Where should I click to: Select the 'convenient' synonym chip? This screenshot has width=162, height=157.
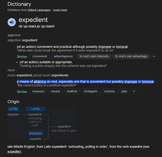tap(40, 56)
